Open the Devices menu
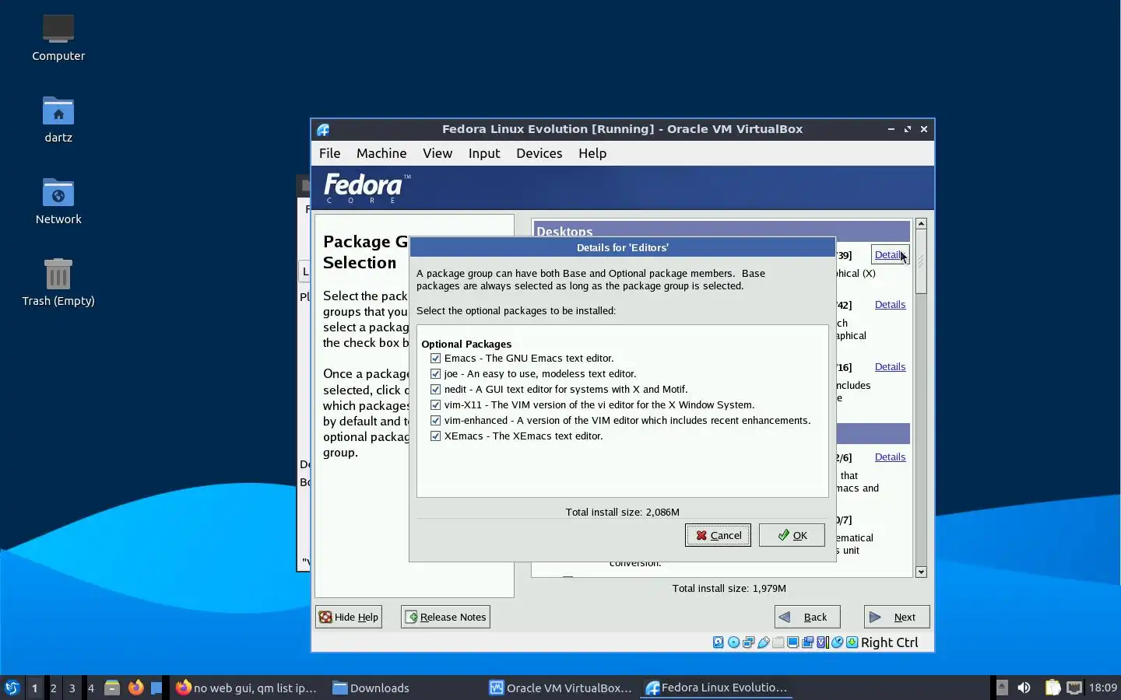Screen dimensions: 1121x700 (x=539, y=153)
